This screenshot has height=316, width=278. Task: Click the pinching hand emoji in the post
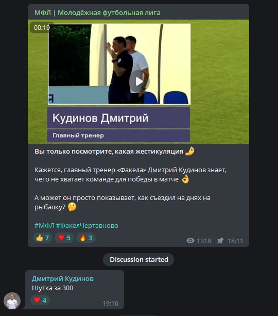[189, 151]
